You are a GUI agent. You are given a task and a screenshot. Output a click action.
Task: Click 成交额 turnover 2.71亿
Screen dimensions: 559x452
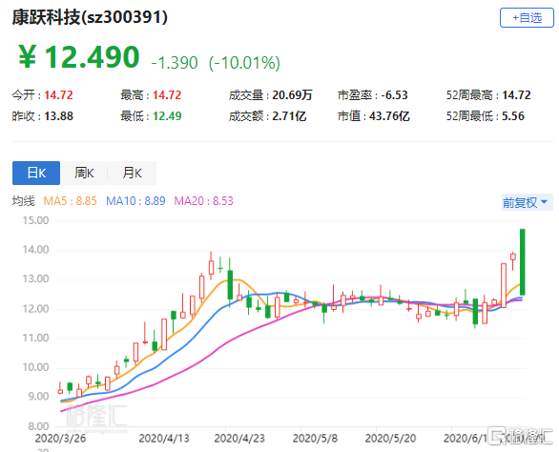(x=289, y=116)
